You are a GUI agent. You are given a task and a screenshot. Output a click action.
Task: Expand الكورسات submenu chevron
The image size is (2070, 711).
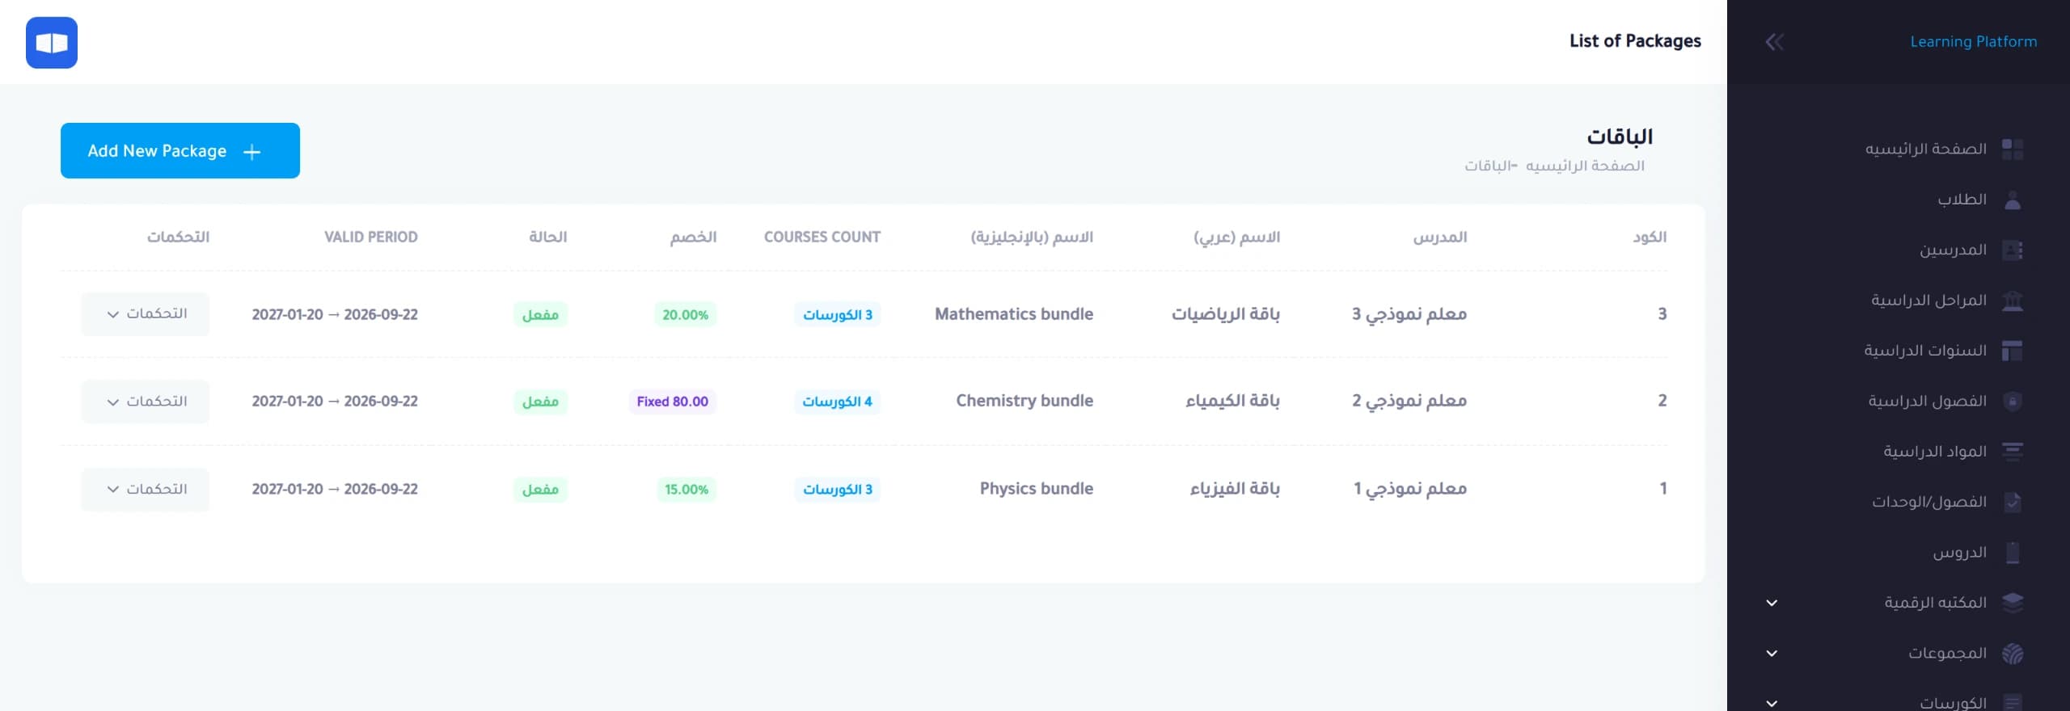coord(1772,703)
